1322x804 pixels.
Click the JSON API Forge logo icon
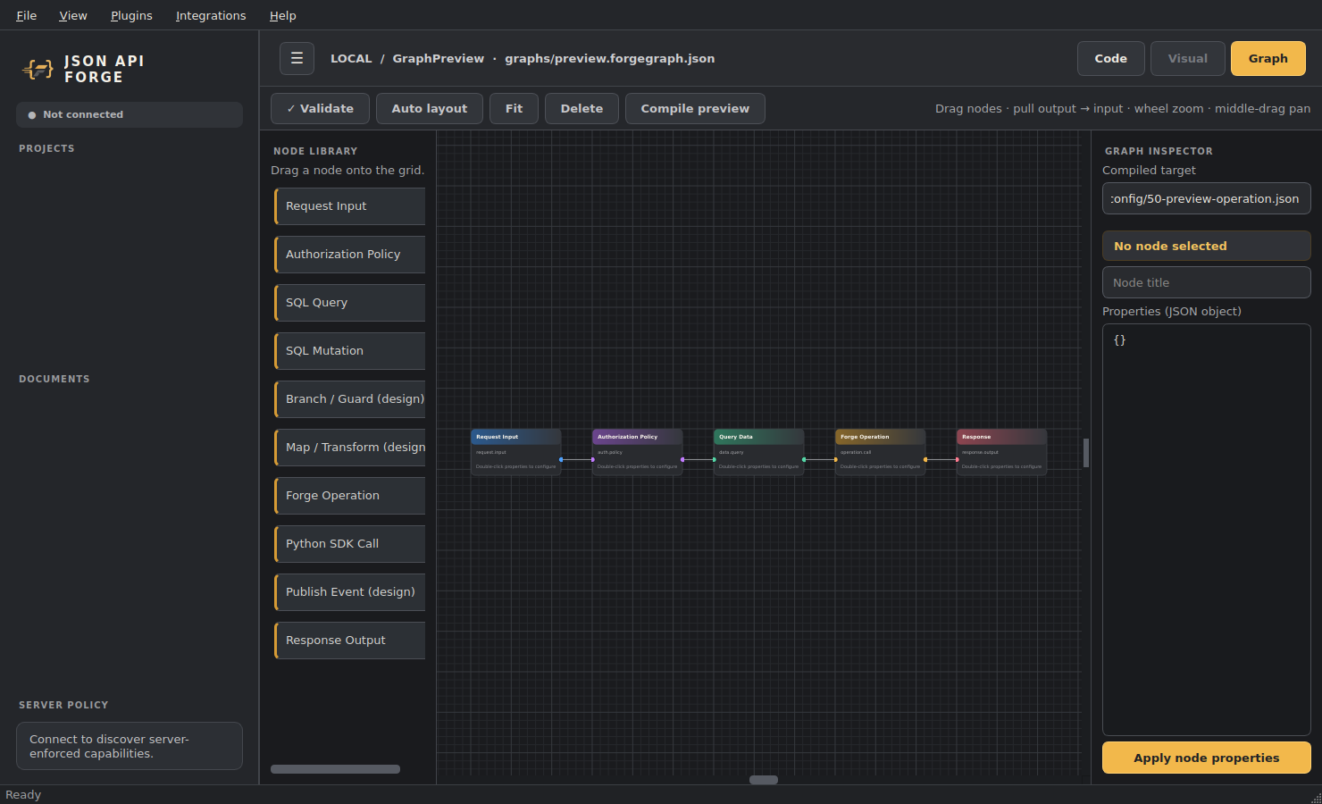click(x=38, y=69)
